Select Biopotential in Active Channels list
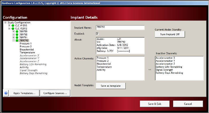Viewport: 209px width, 113px height. 104,64
